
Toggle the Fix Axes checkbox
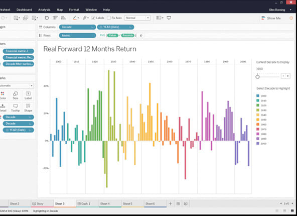[x=109, y=18]
